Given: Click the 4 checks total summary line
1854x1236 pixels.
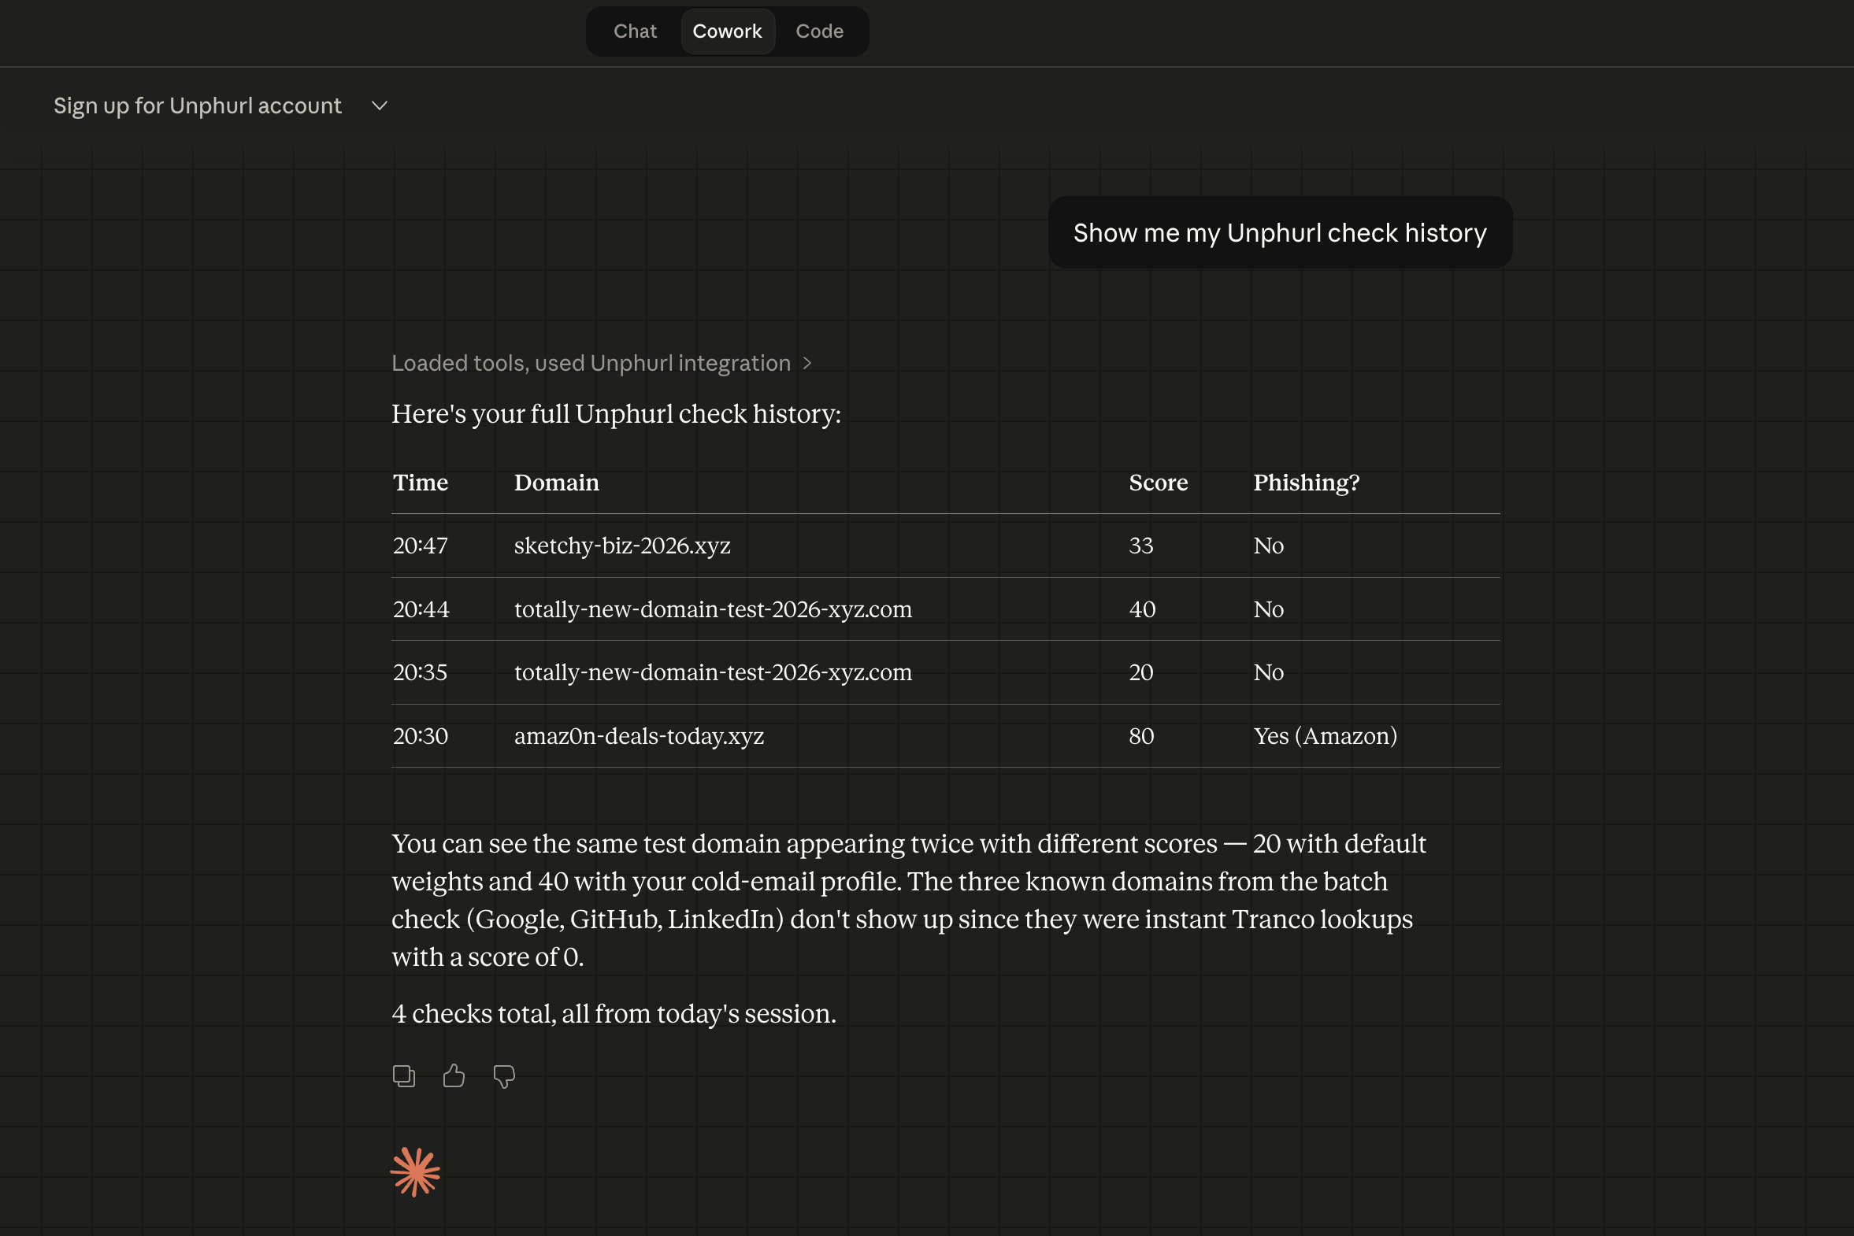Looking at the screenshot, I should coord(614,1014).
